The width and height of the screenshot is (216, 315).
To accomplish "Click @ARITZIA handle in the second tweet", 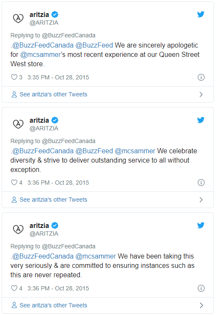I will (44, 128).
